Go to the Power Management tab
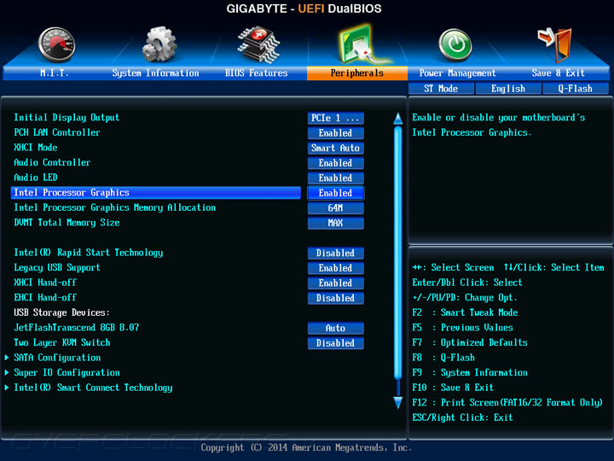This screenshot has height=461, width=614. tap(457, 73)
